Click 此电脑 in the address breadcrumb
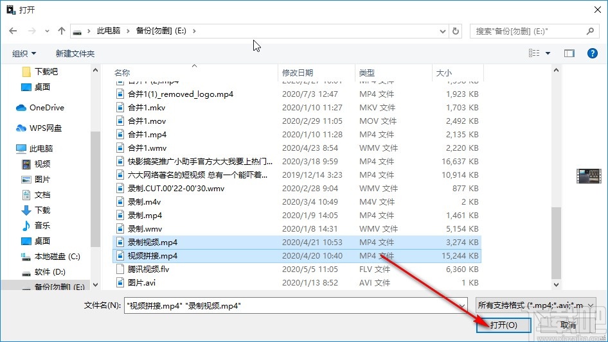 pos(108,31)
